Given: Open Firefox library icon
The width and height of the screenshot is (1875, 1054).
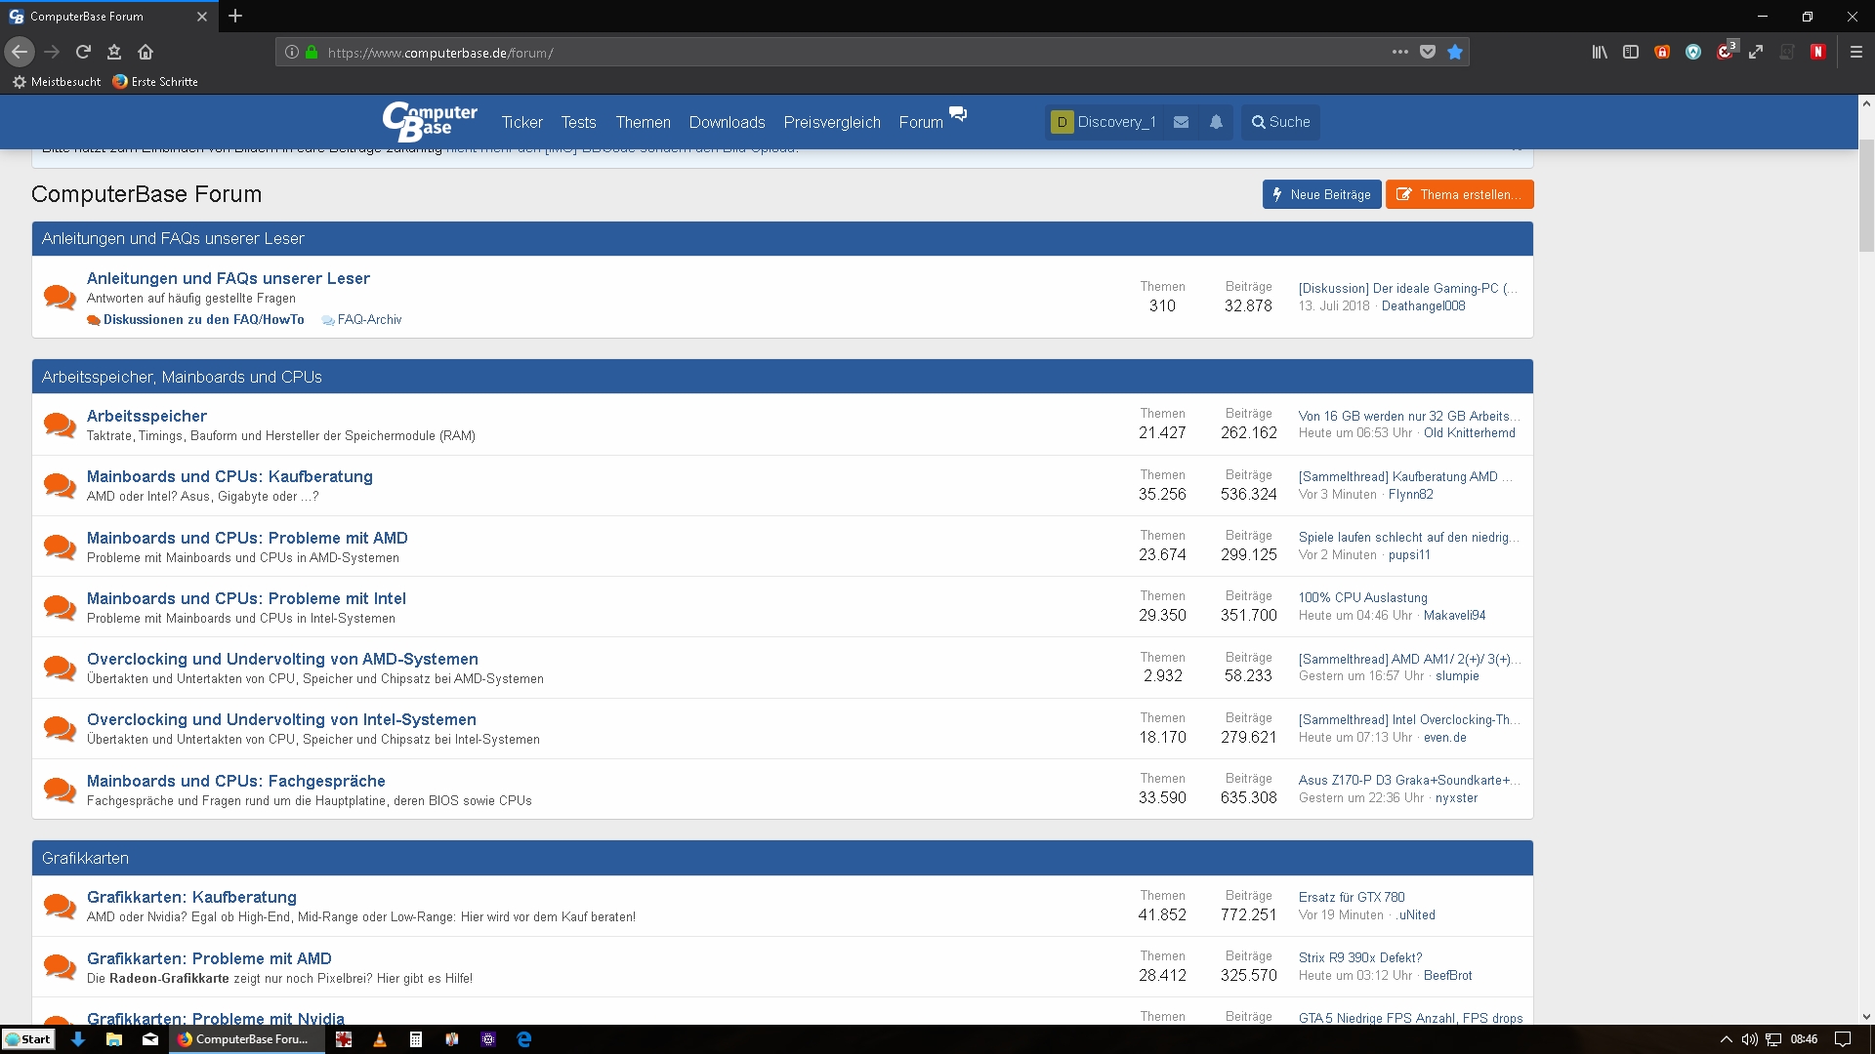Looking at the screenshot, I should point(1600,52).
